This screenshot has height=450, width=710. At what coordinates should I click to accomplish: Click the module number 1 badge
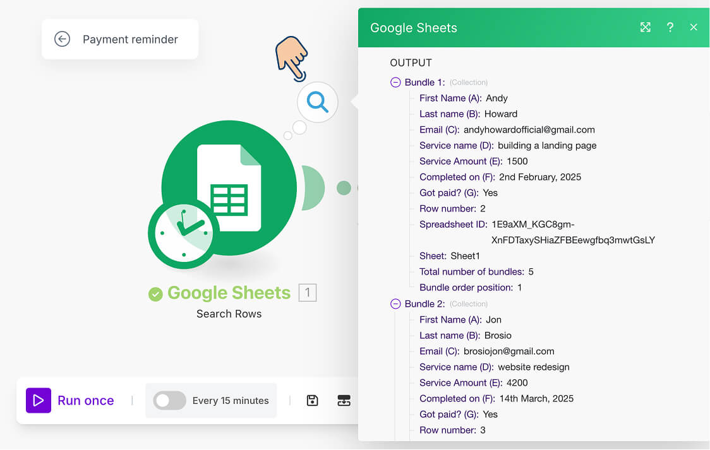pyautogui.click(x=308, y=293)
